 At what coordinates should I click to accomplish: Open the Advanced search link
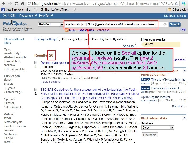103,30
